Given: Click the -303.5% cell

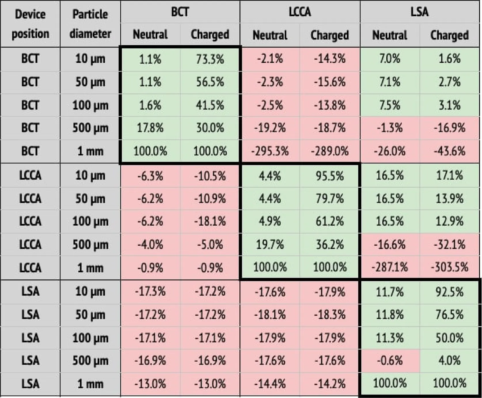Looking at the screenshot, I should (449, 268).
